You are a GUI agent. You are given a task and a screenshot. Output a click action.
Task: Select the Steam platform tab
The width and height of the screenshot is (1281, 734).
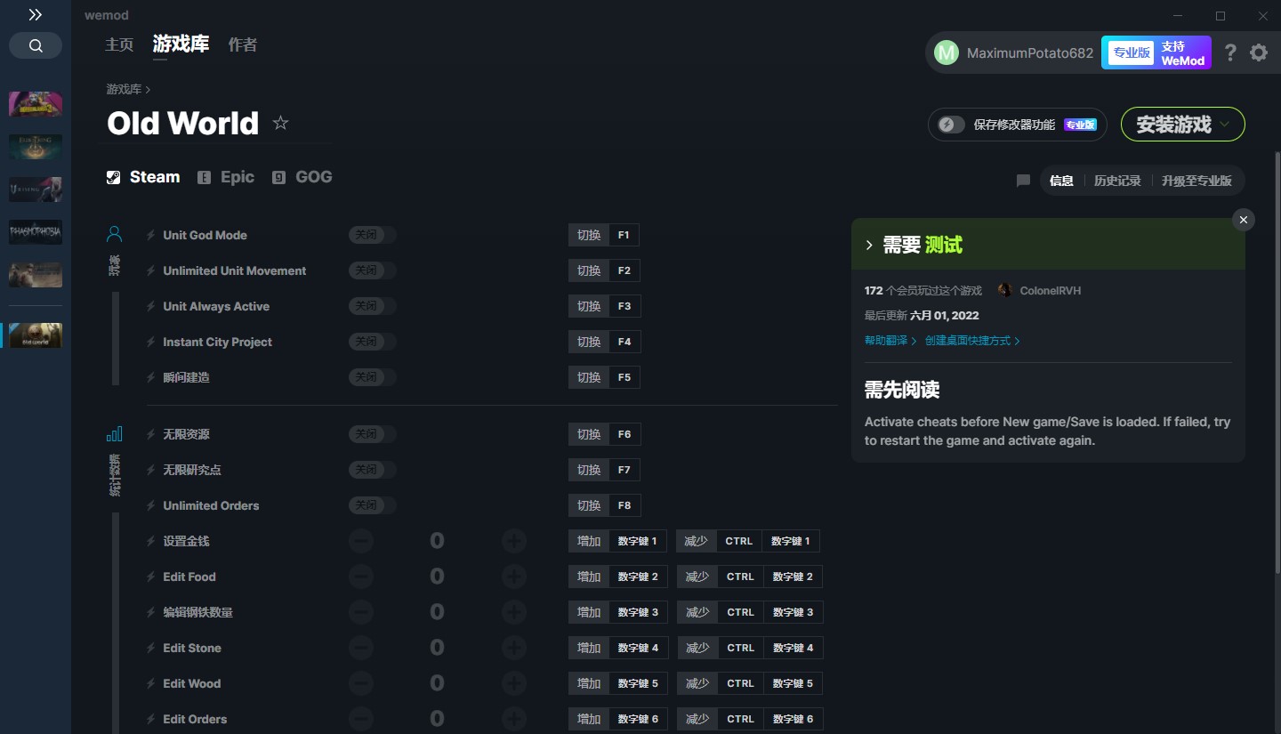pyautogui.click(x=143, y=177)
